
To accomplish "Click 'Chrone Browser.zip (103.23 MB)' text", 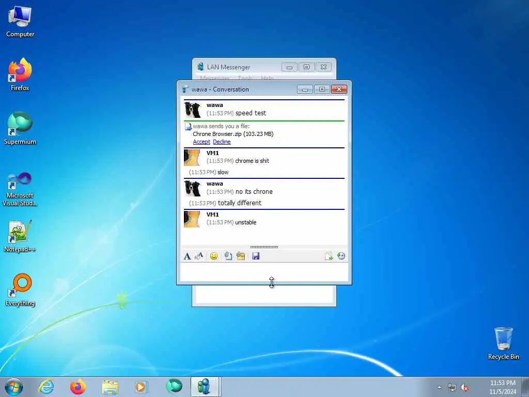I will pyautogui.click(x=233, y=134).
